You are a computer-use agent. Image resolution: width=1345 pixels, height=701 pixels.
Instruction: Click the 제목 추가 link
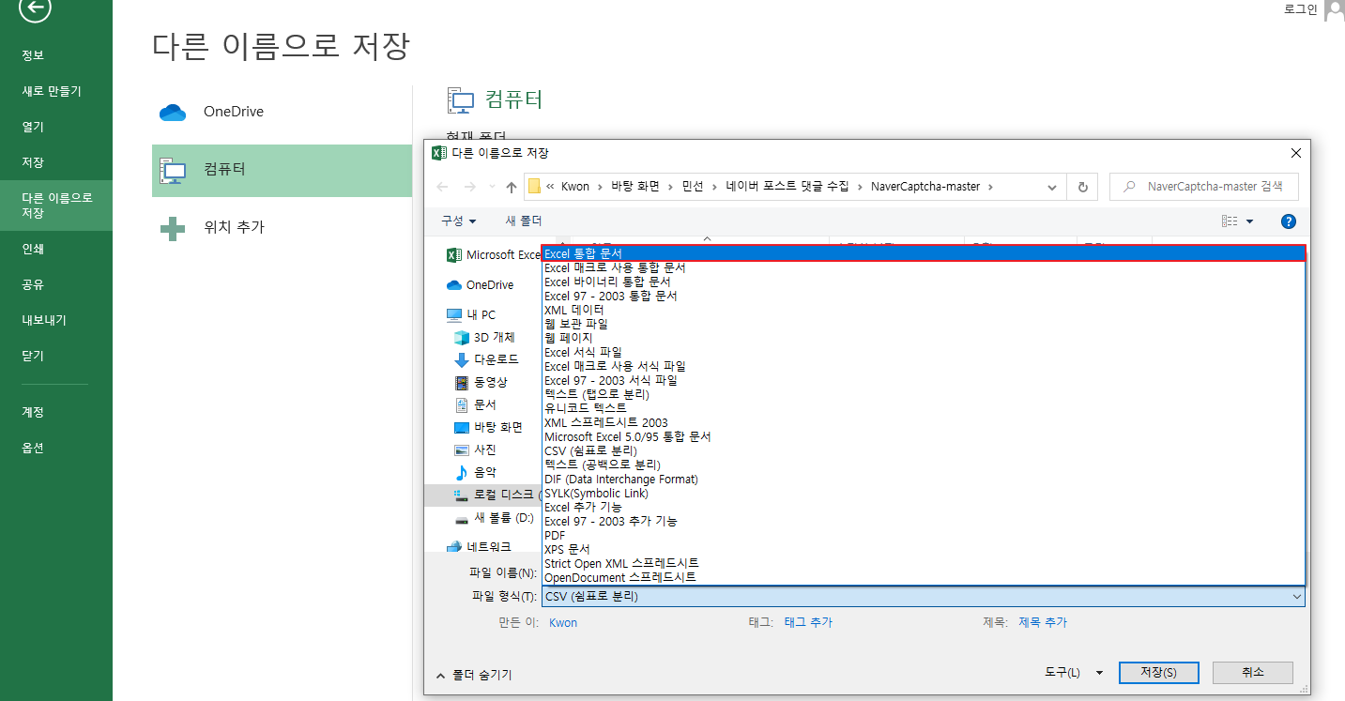click(1043, 622)
